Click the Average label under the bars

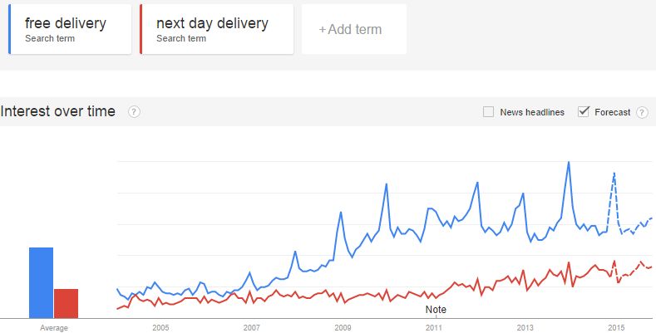coord(53,328)
